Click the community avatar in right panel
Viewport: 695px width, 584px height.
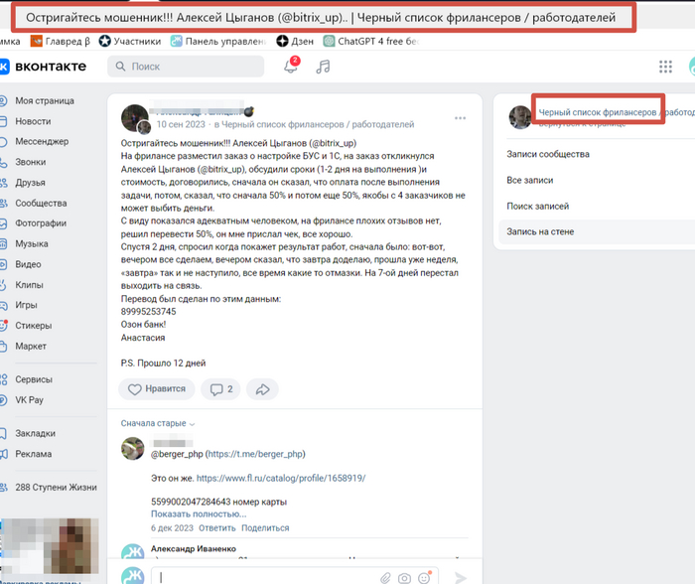[520, 117]
